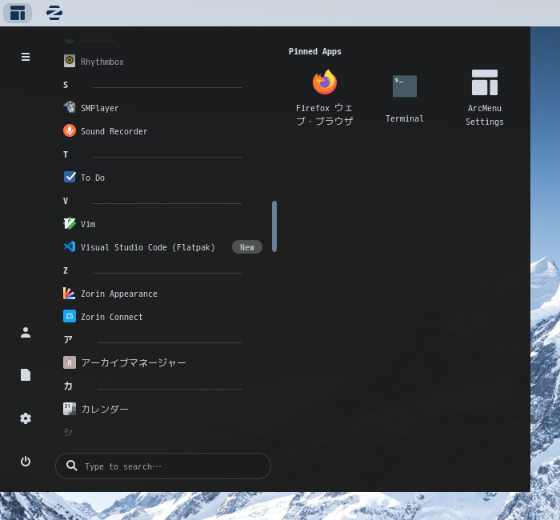Click the SMPlayer label text
This screenshot has width=560, height=520.
(100, 108)
